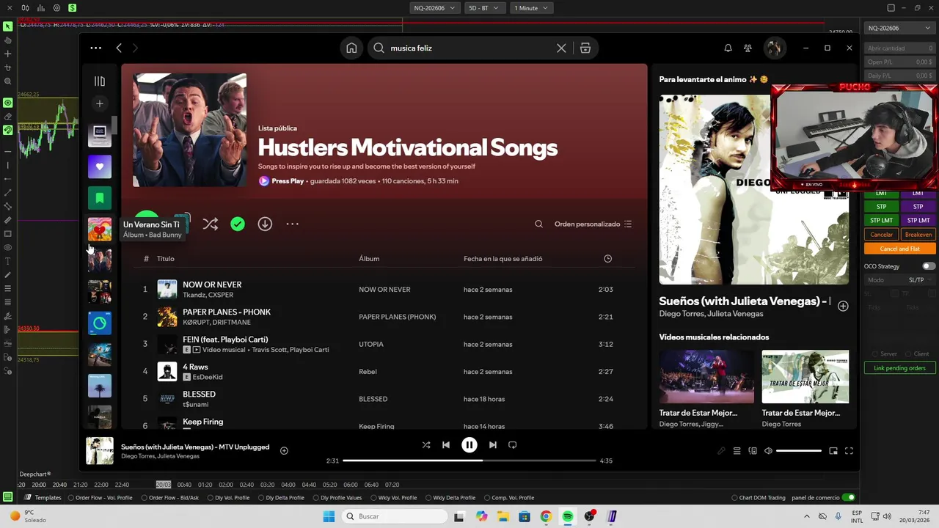This screenshot has height=528, width=939.
Task: Click the purple STP LMT button
Action: tap(918, 220)
